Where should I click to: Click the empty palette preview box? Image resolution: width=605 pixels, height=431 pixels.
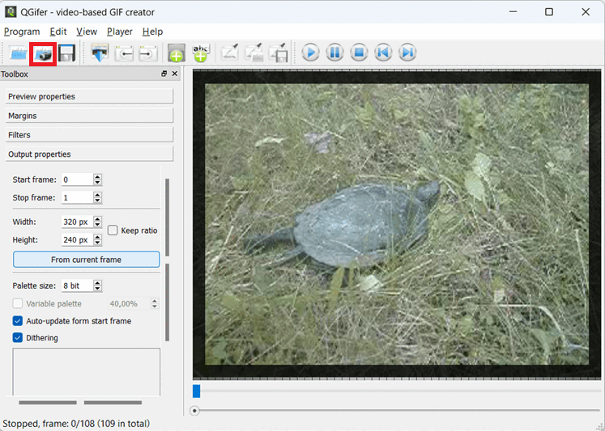87,372
